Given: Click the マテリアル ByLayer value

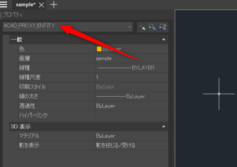Looking at the screenshot, I should pyautogui.click(x=132, y=136).
